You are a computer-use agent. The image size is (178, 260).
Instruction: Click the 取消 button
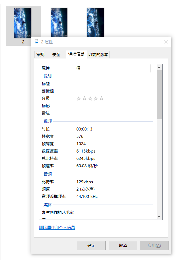(x=123, y=246)
